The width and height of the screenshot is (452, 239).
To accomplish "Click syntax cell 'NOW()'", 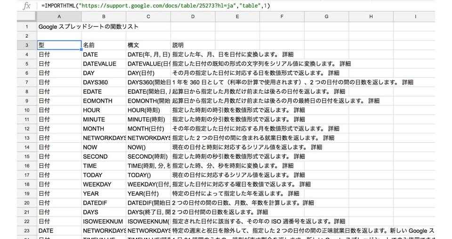I will pyautogui.click(x=148, y=147).
